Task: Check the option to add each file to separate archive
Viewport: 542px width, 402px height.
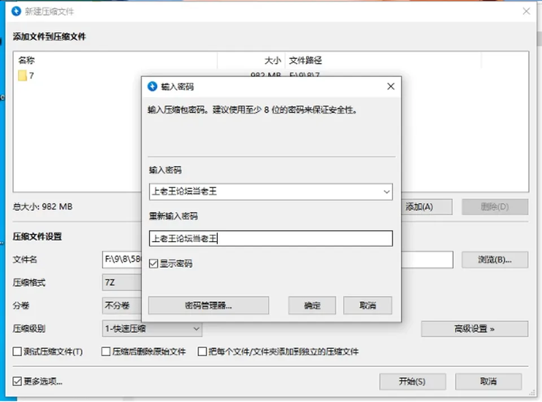Action: (x=202, y=352)
